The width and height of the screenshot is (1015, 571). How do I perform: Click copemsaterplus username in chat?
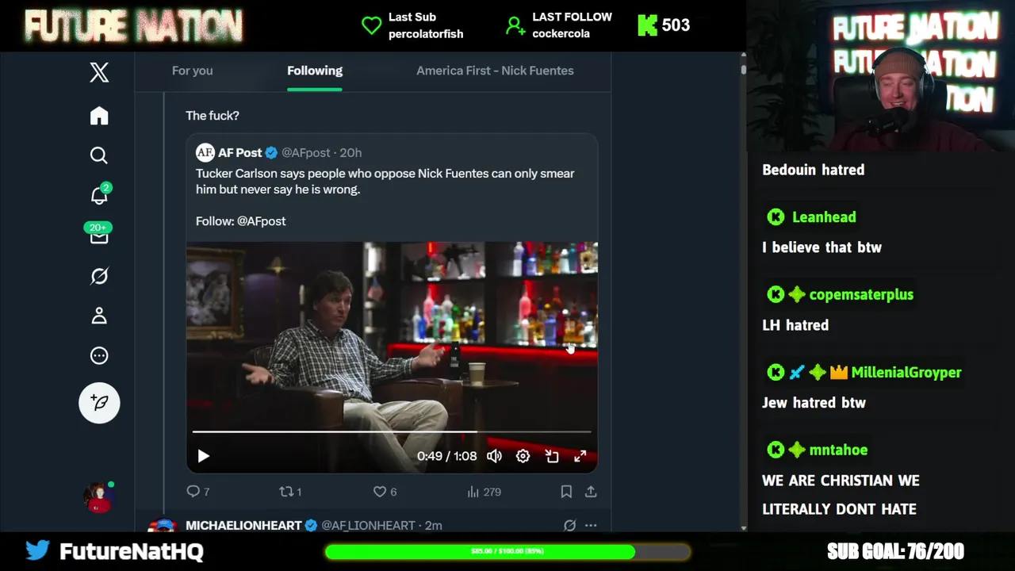pyautogui.click(x=861, y=295)
